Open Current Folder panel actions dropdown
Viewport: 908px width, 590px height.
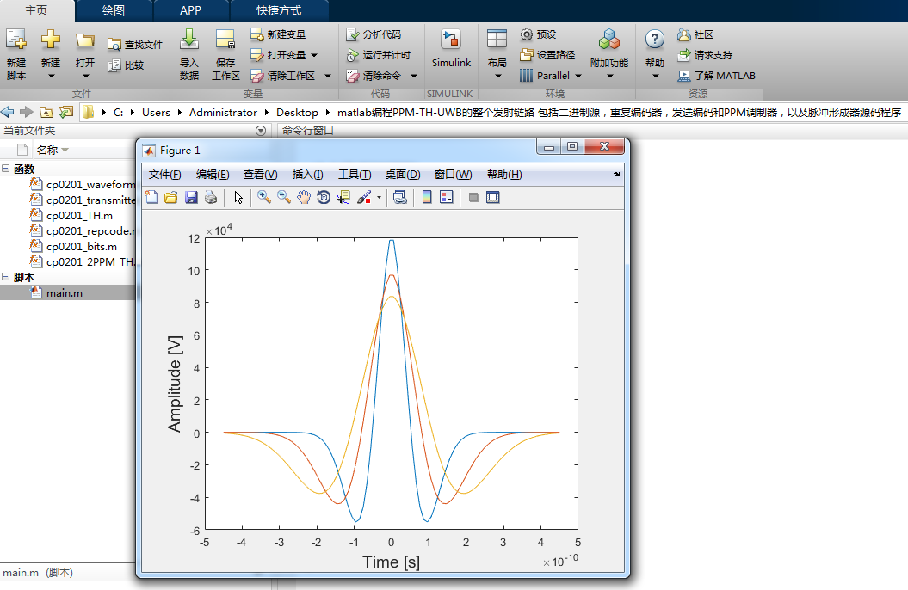click(261, 131)
